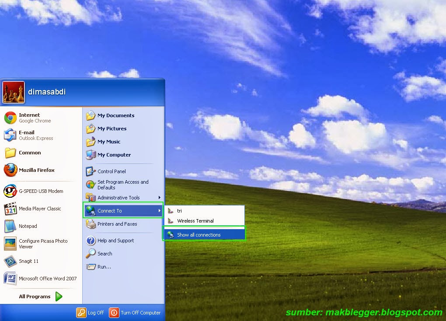Open Printers and Faxes entry
This screenshot has height=321, width=446.
(123, 224)
